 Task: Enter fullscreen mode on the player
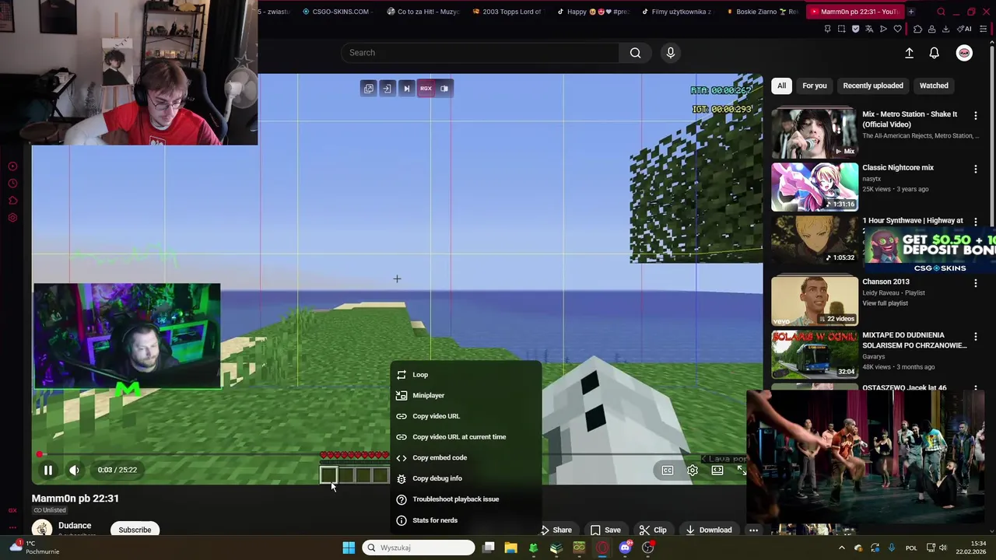pyautogui.click(x=742, y=470)
